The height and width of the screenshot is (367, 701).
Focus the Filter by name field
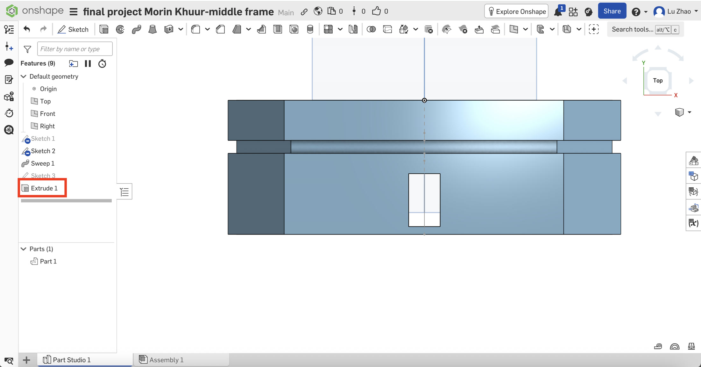[x=75, y=49]
